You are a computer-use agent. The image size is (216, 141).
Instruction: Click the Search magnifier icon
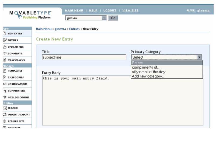click(5, 108)
